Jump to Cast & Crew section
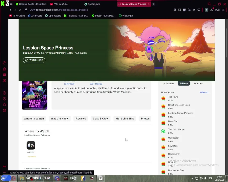 tap(101, 119)
